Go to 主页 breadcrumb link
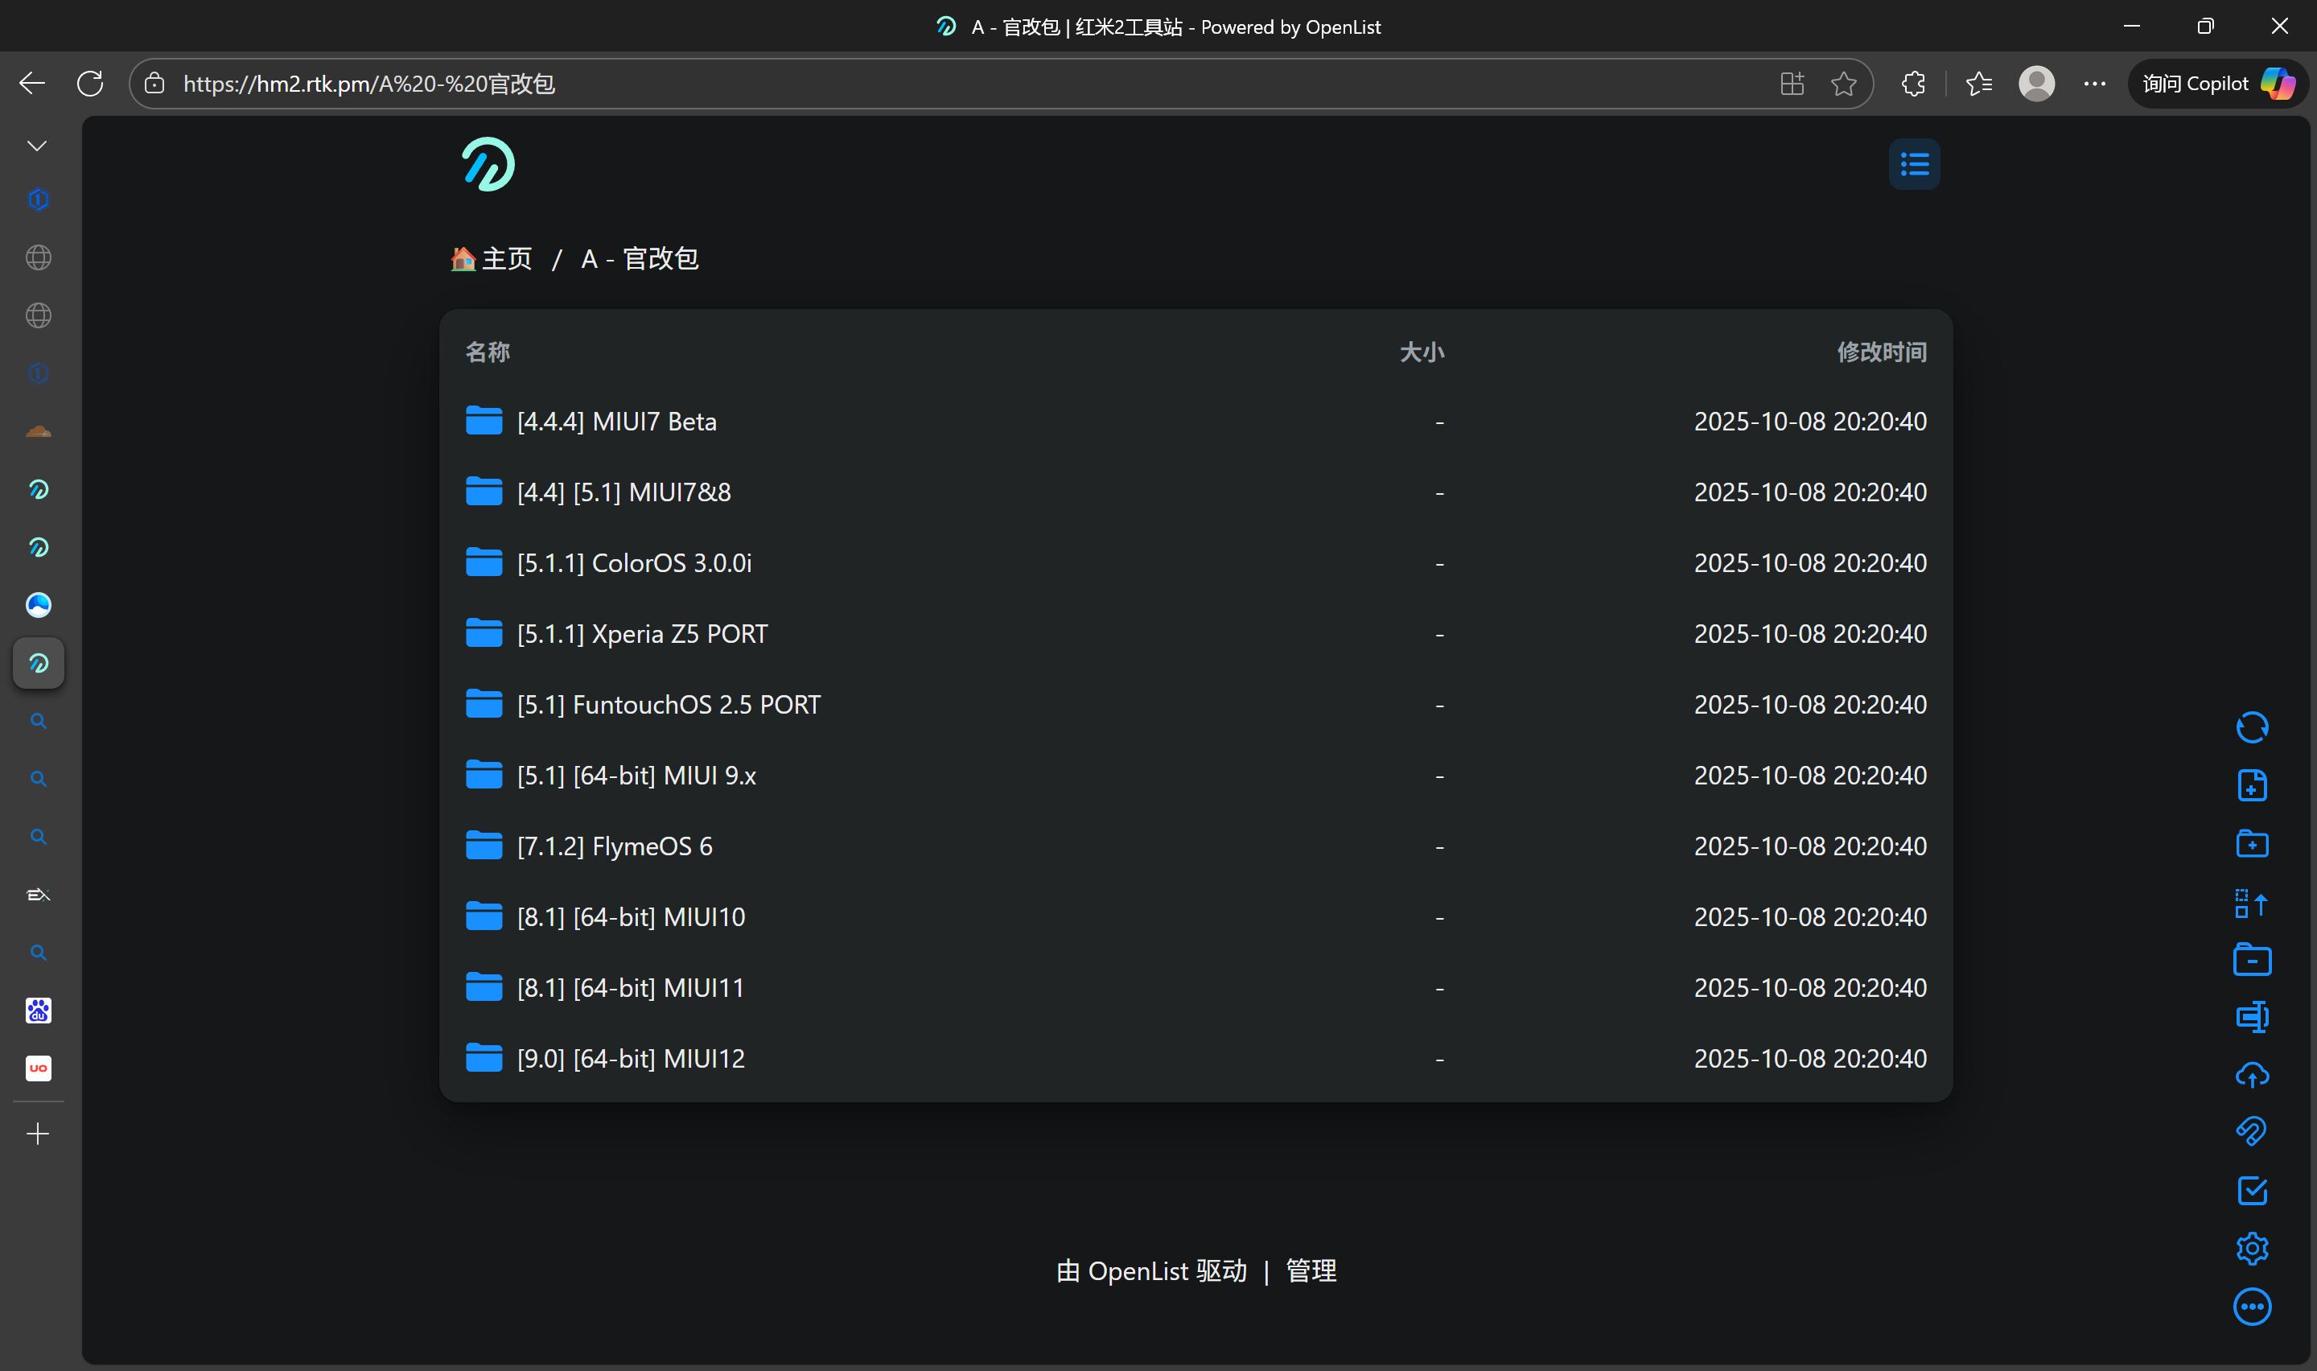 coord(505,259)
